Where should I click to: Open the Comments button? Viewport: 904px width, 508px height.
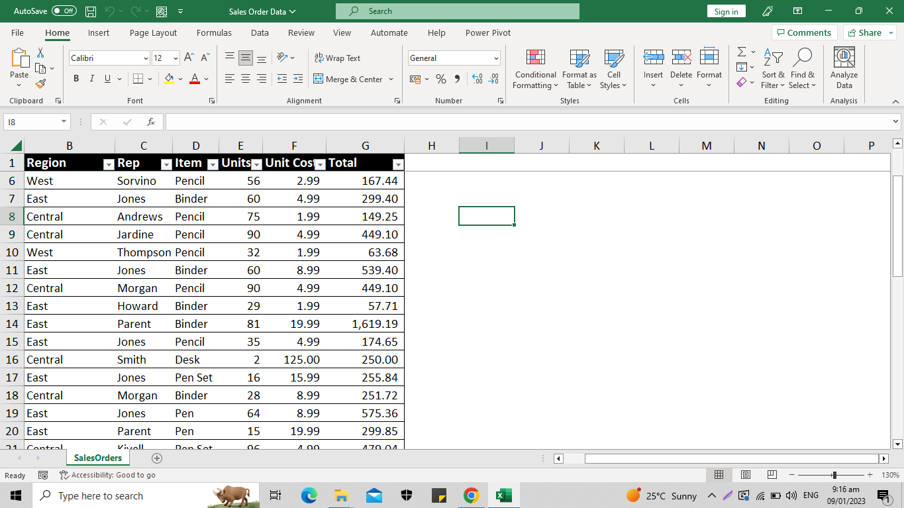(x=804, y=32)
